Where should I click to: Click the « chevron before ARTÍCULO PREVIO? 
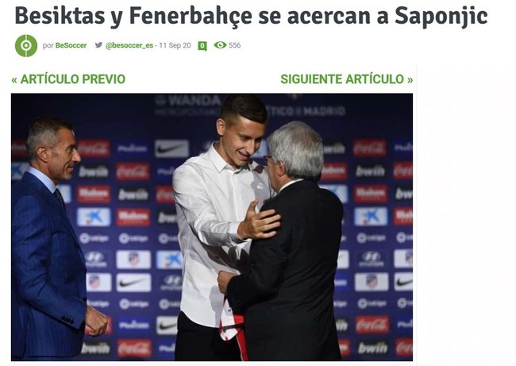[x=14, y=79]
